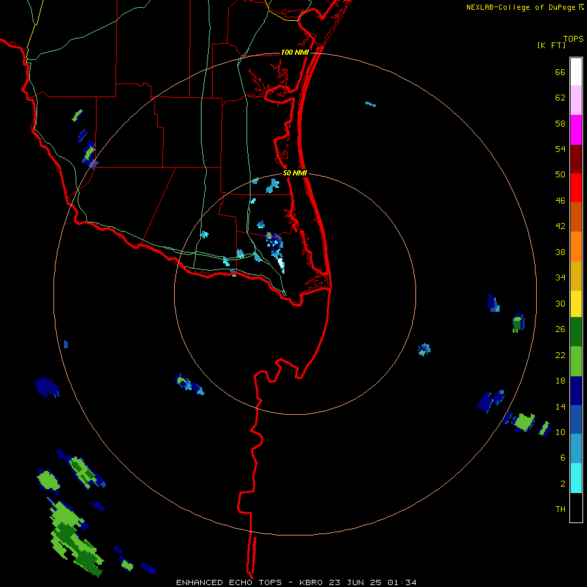Viewport: 587px width, 587px height.
Task: Click the '46' legend value label
Action: tap(560, 201)
